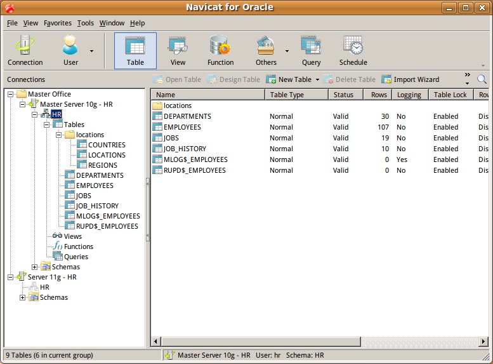Image resolution: width=493 pixels, height=364 pixels.
Task: Click the Rows column header
Action: 378,95
